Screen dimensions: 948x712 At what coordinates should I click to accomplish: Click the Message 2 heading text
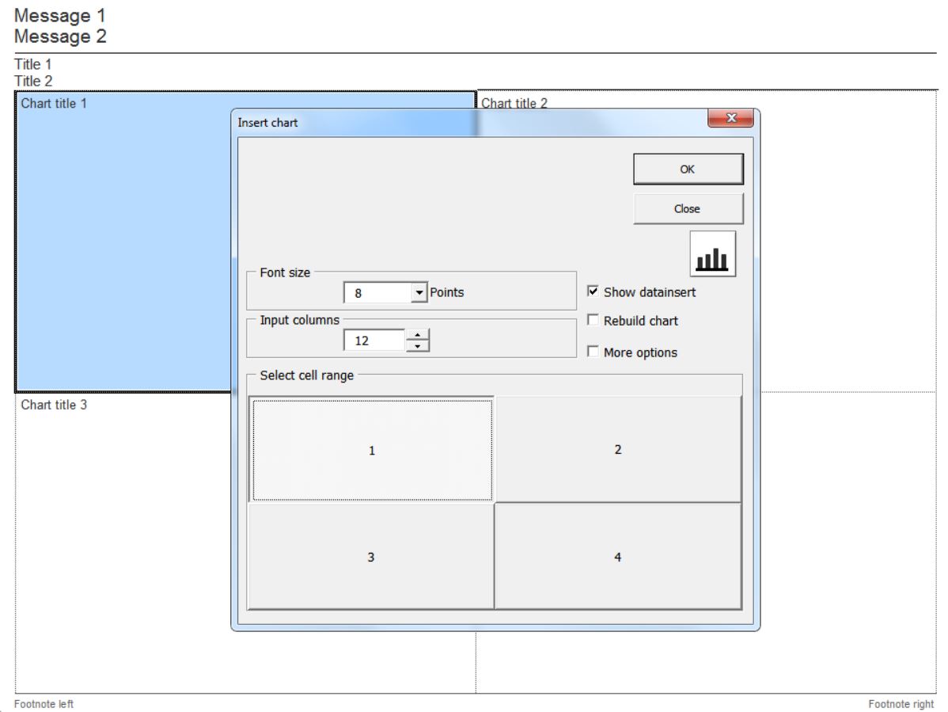tap(60, 36)
